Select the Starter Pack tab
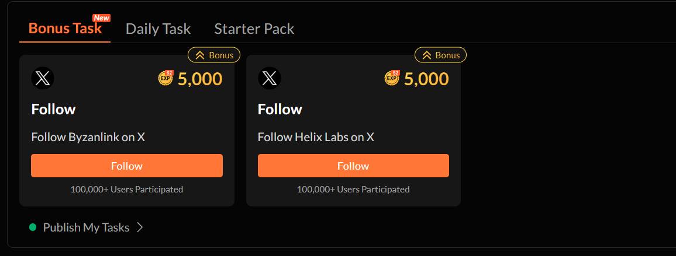Screen dimensions: 676x256 [254, 29]
